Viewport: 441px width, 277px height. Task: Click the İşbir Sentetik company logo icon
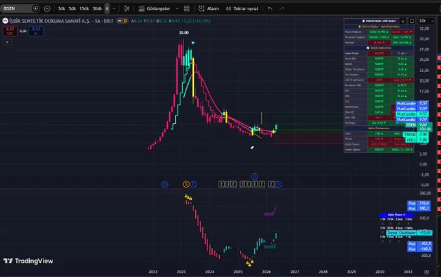5,21
